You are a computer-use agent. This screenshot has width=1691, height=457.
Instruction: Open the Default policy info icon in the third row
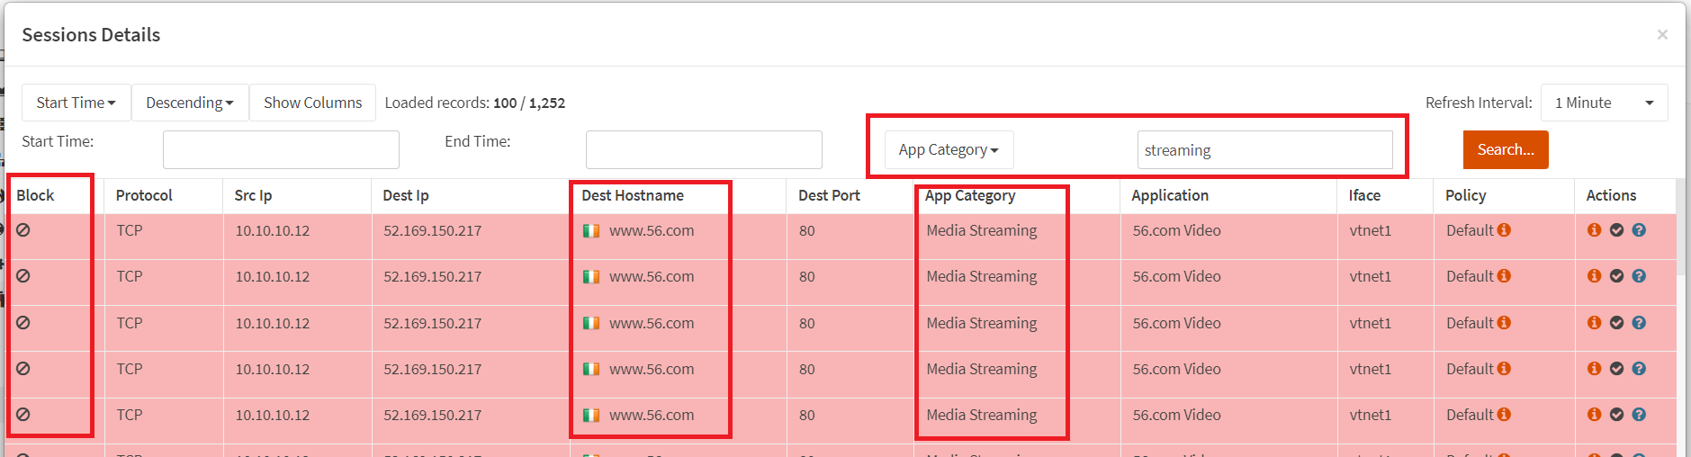pyautogui.click(x=1504, y=322)
